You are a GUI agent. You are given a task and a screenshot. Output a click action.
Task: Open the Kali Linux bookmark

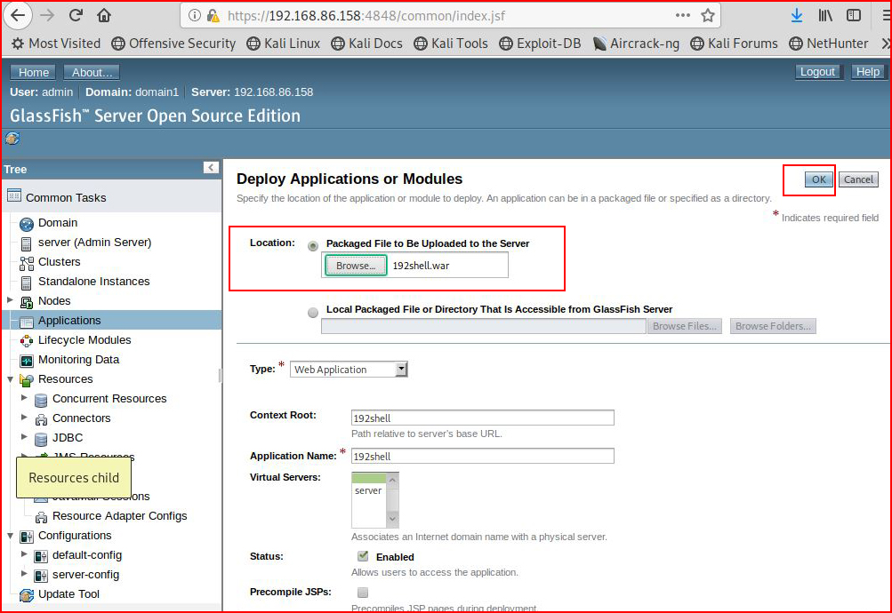(284, 44)
